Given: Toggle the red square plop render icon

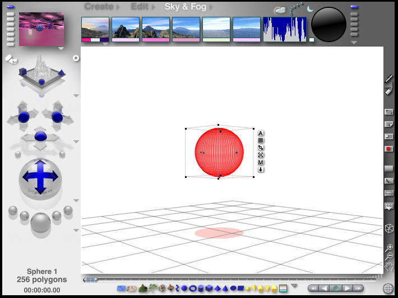Looking at the screenshot, I should 388,149.
